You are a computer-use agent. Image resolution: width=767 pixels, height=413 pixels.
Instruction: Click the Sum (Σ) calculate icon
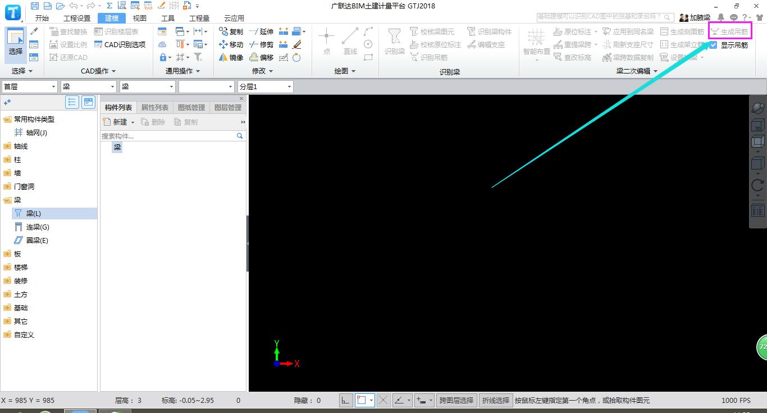[x=109, y=6]
